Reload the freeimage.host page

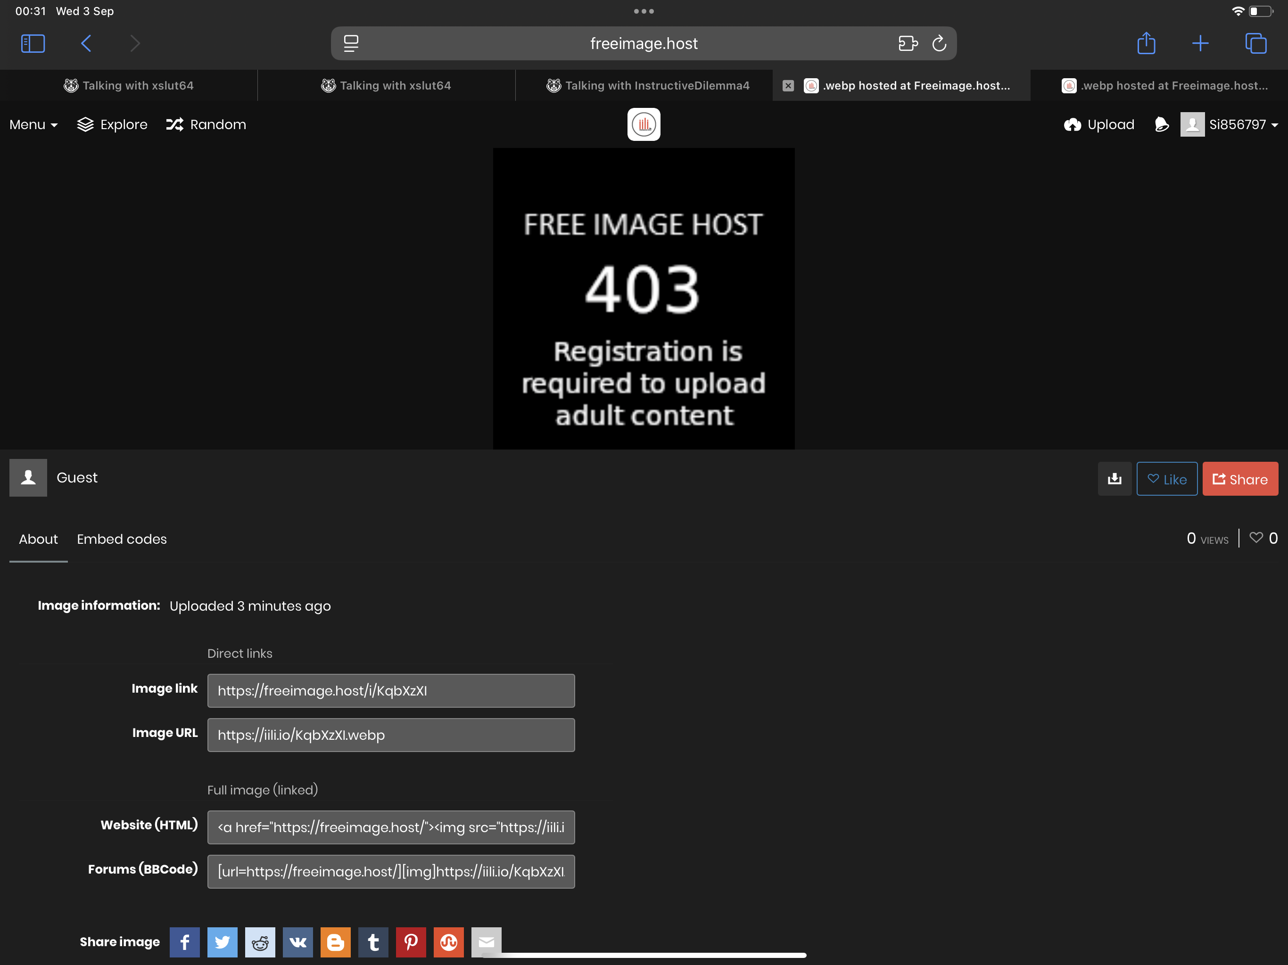point(939,44)
